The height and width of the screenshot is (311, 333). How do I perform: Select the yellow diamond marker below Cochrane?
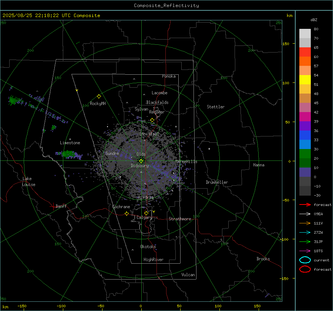(127, 213)
